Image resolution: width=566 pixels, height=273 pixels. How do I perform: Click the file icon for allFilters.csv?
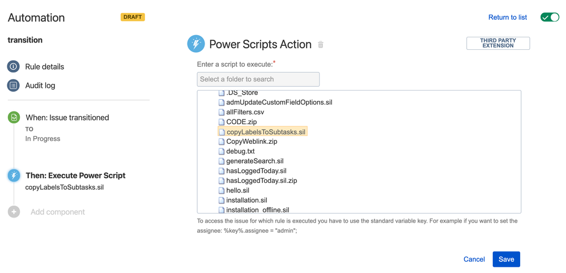click(222, 112)
